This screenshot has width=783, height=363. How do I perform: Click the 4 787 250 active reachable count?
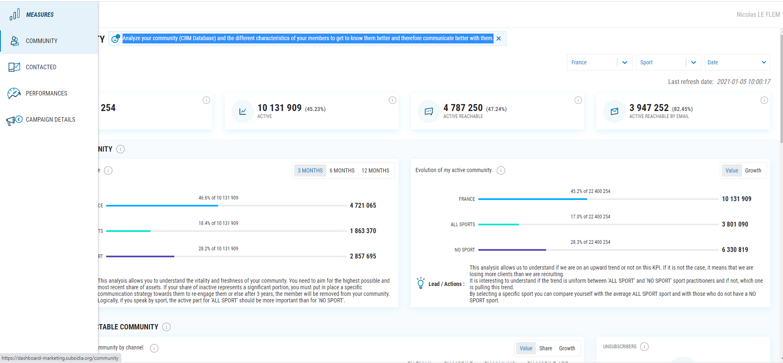463,108
